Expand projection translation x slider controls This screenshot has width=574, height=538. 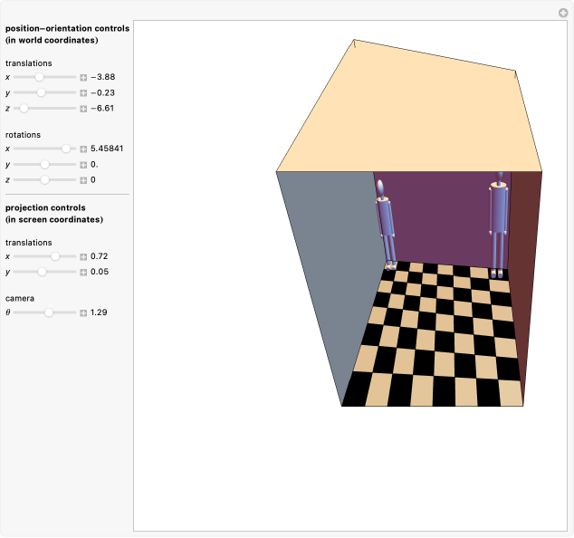pyautogui.click(x=83, y=257)
